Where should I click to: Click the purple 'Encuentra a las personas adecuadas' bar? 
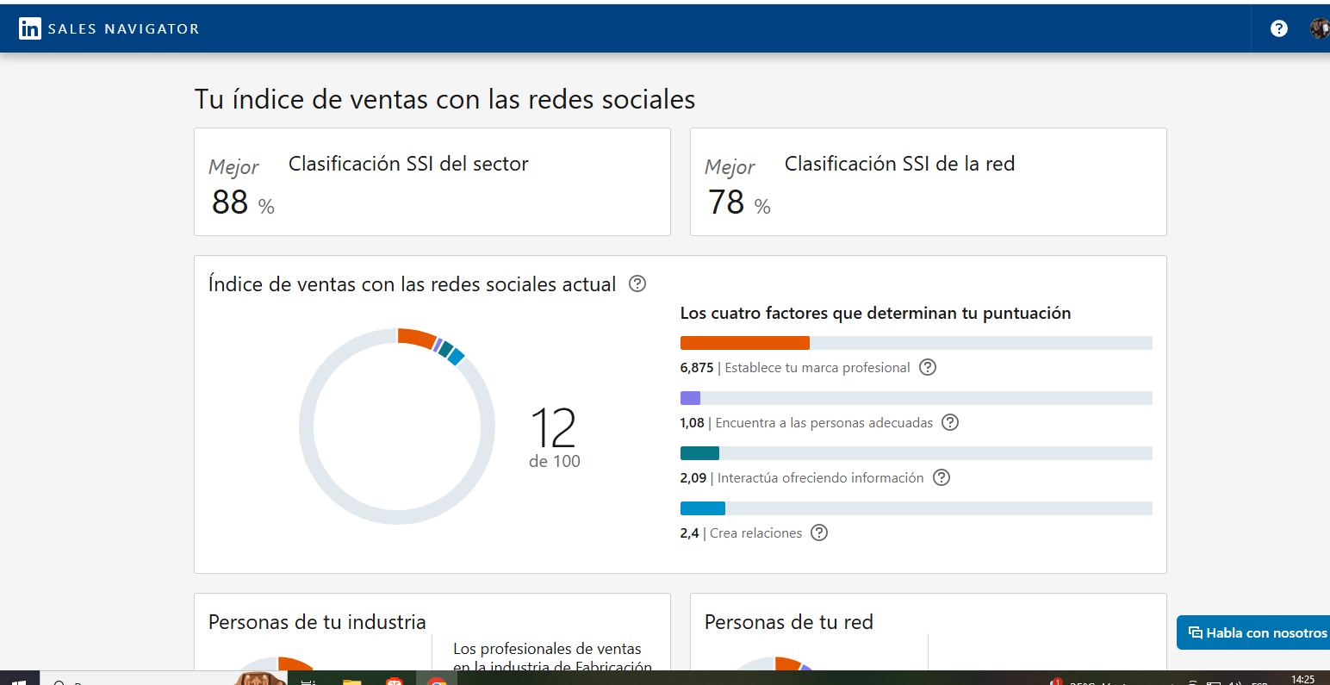click(690, 398)
